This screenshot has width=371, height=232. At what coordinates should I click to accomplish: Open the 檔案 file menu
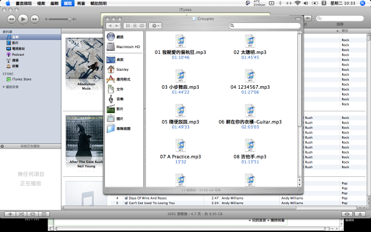tap(41, 3)
